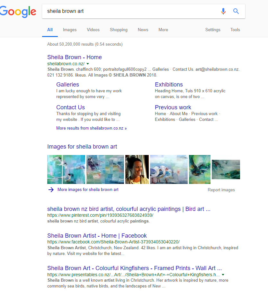The width and height of the screenshot is (268, 291).
Task: Click the magnifying glass search button
Action: [236, 11]
